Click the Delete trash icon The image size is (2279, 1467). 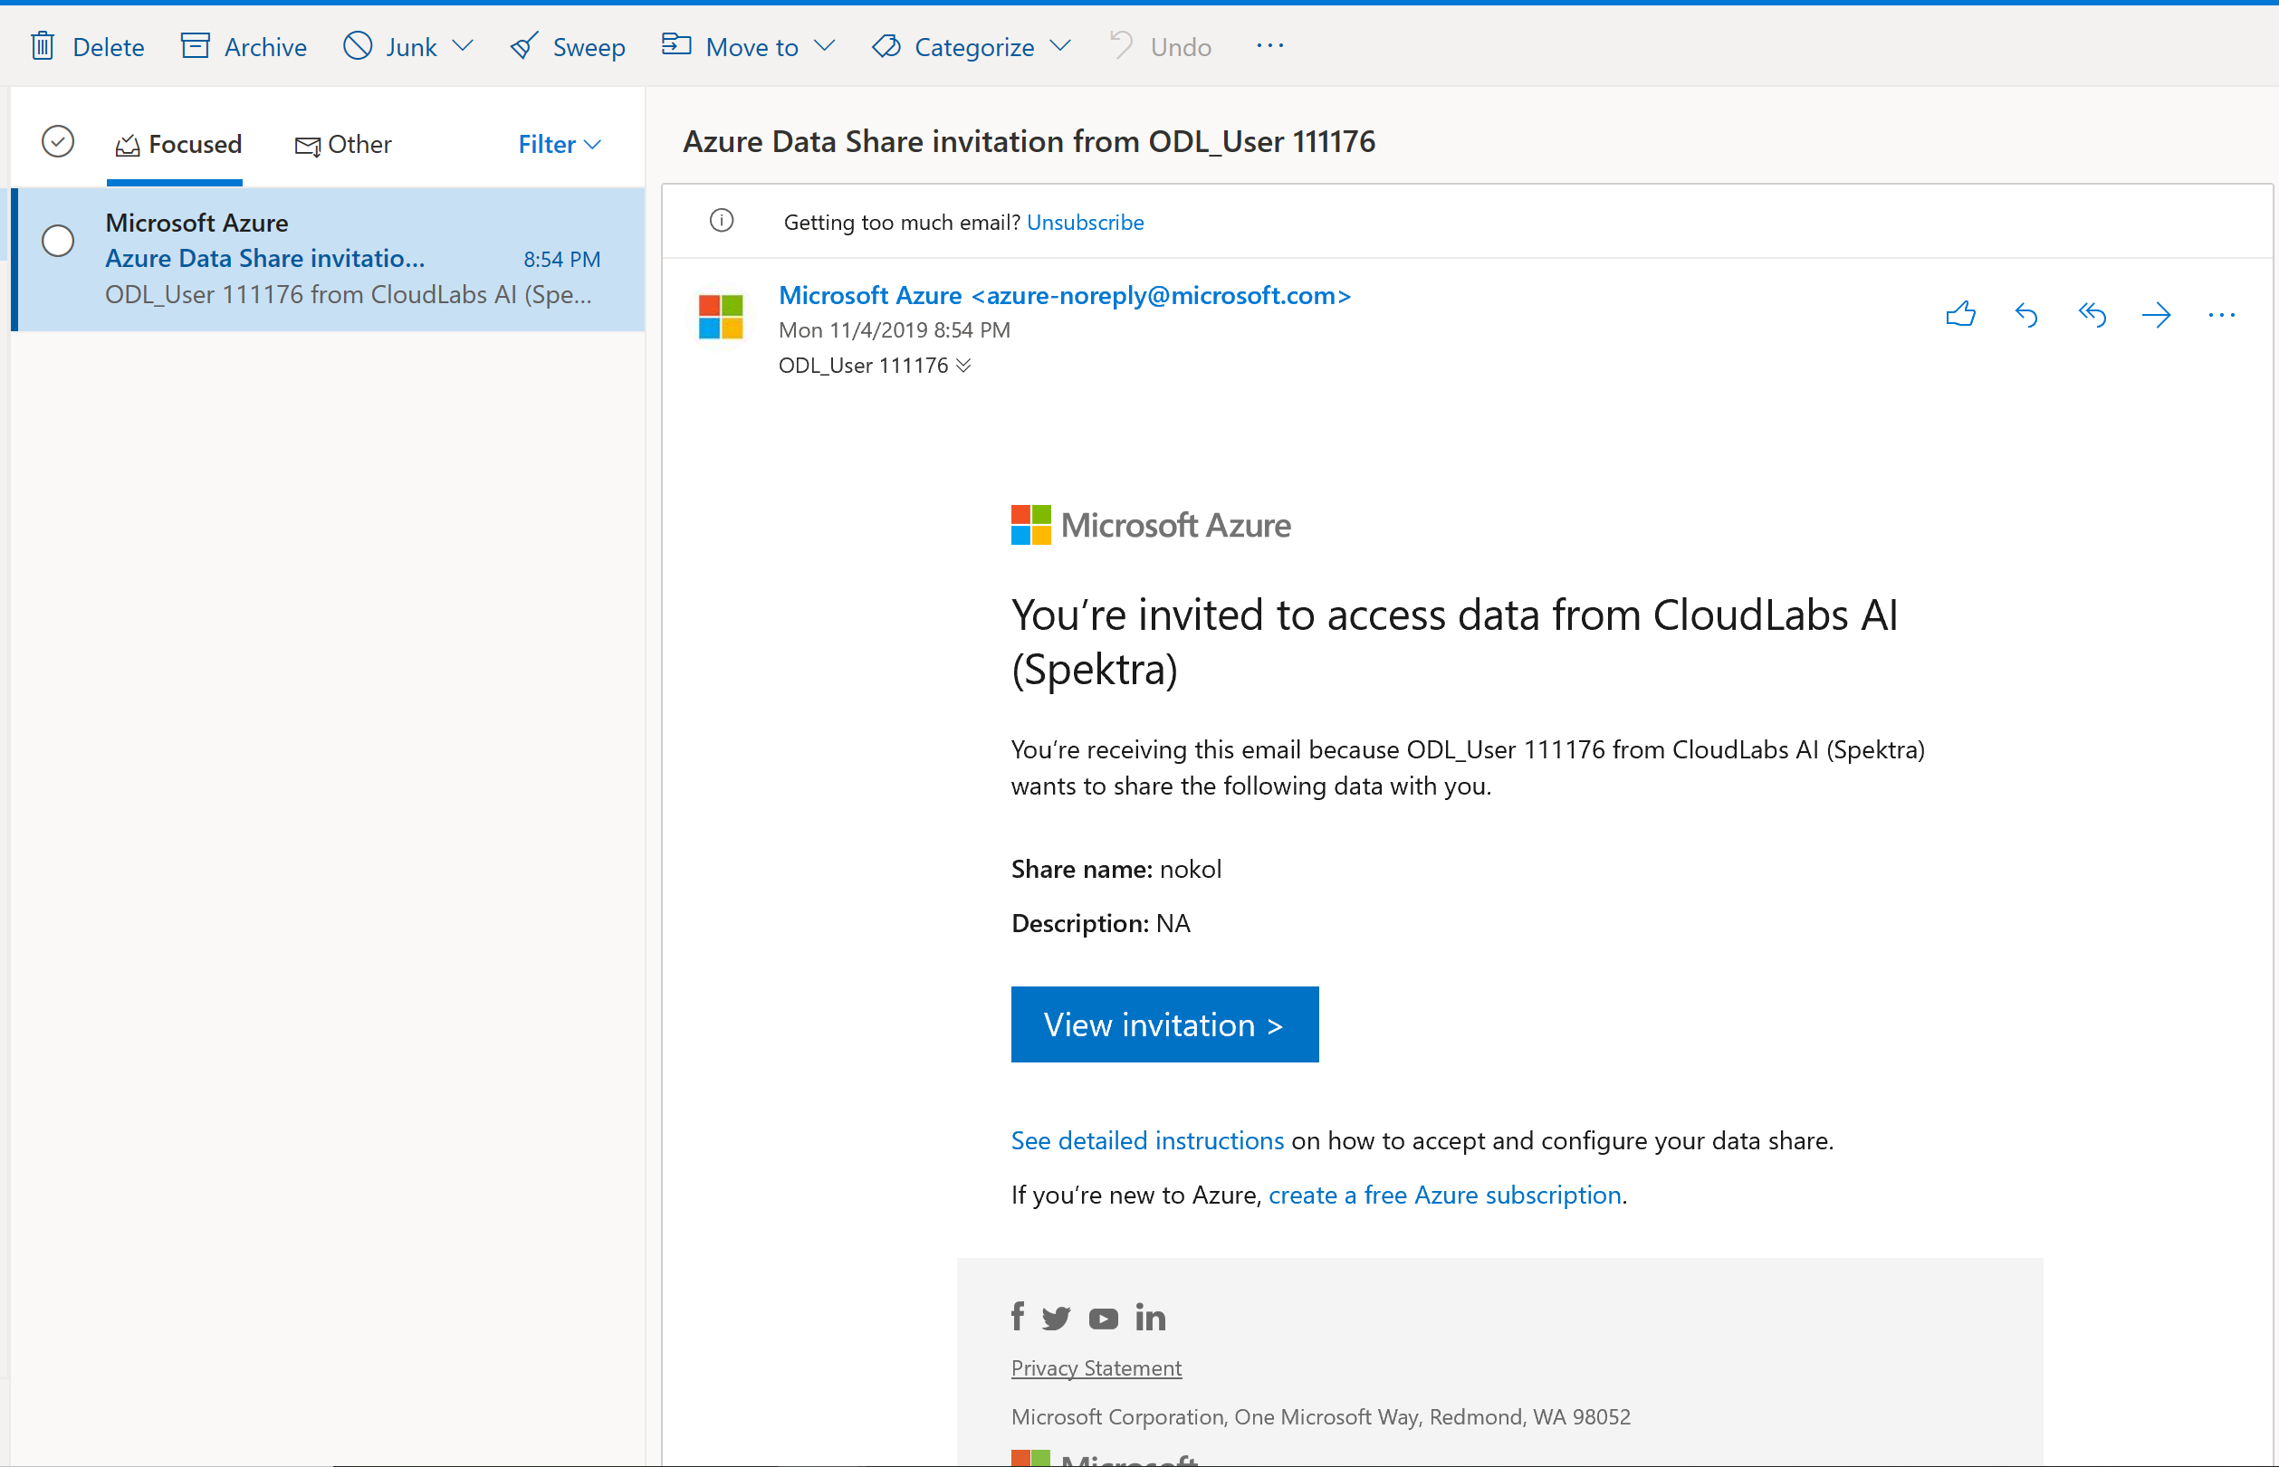click(43, 46)
